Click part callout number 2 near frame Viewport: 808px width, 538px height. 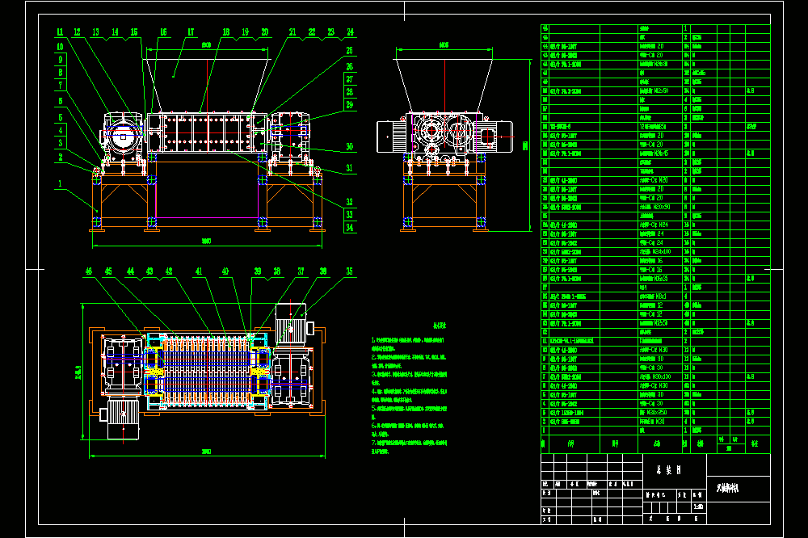[x=61, y=158]
